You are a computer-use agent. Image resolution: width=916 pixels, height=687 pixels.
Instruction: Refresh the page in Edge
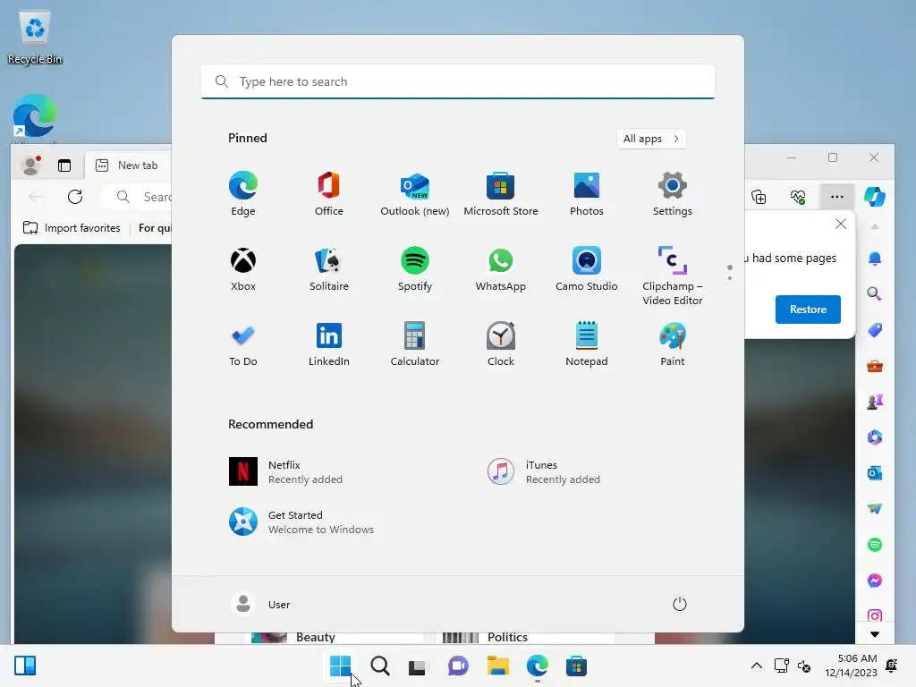click(75, 197)
